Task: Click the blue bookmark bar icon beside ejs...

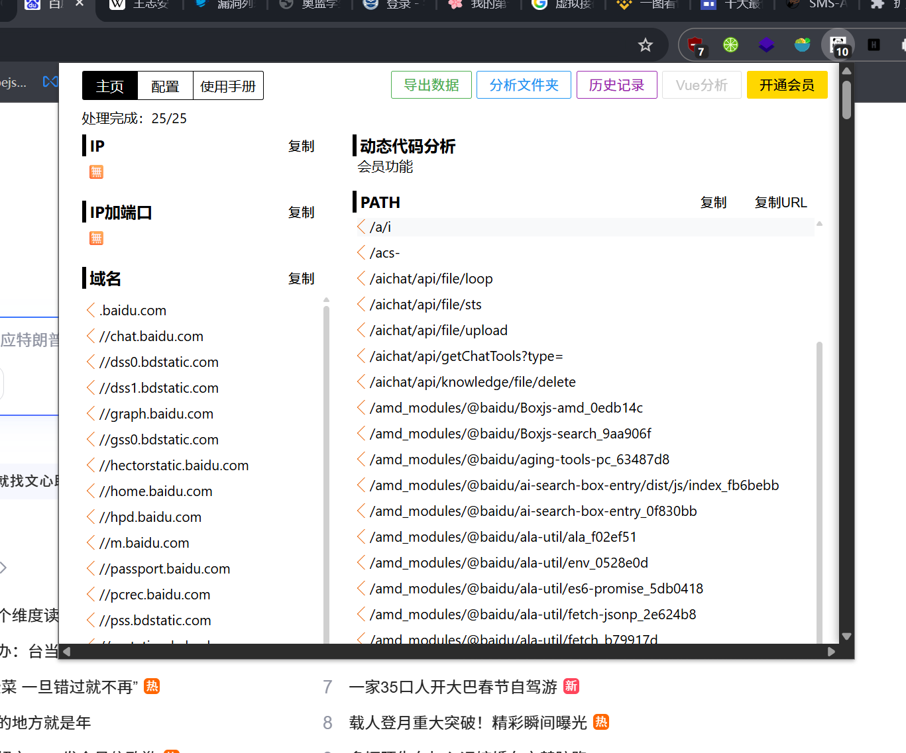Action: coord(50,81)
